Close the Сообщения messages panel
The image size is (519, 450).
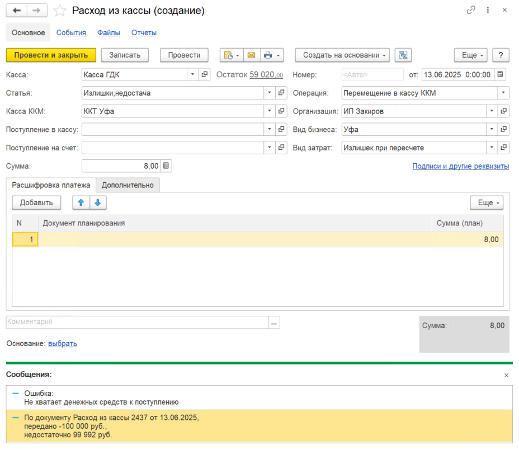pyautogui.click(x=506, y=375)
